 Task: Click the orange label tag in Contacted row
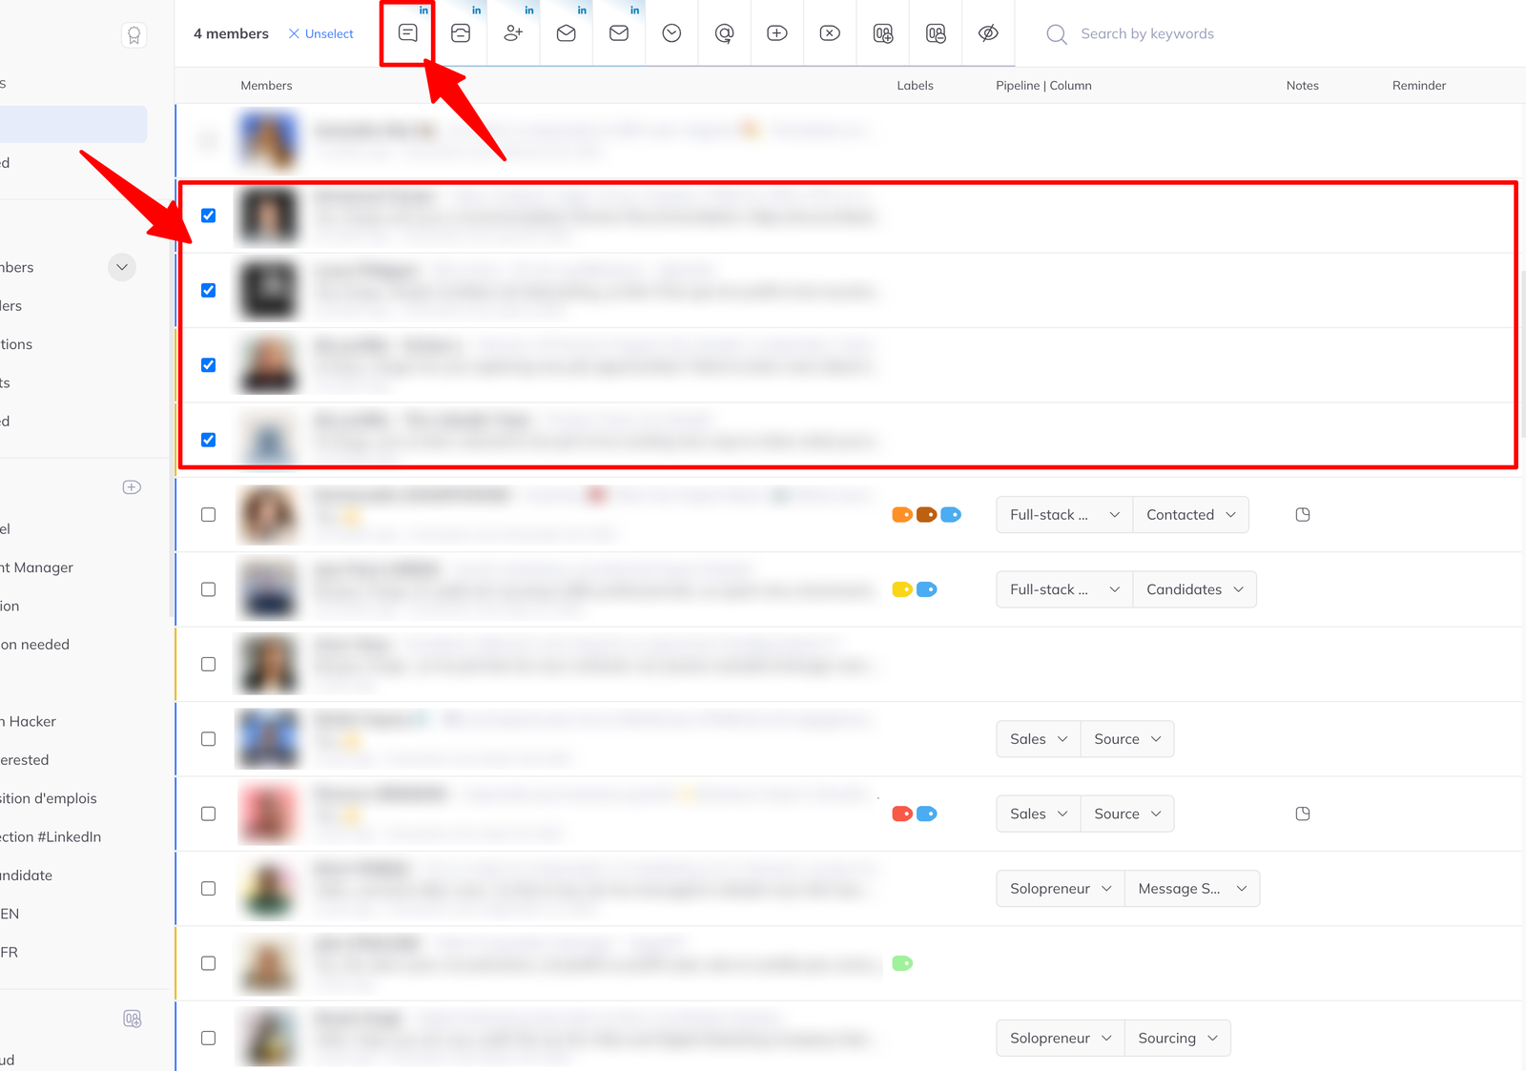902,515
